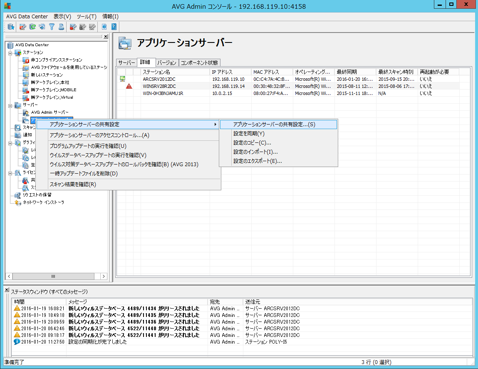
Task: Collapse the グラフィック reports tree node
Action: [x=10, y=143]
